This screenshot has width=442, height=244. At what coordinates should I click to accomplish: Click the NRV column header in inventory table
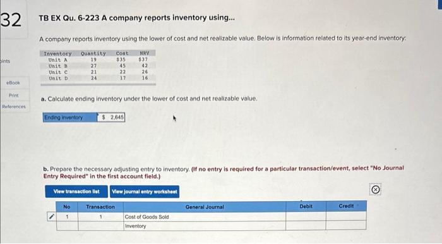pyautogui.click(x=145, y=53)
